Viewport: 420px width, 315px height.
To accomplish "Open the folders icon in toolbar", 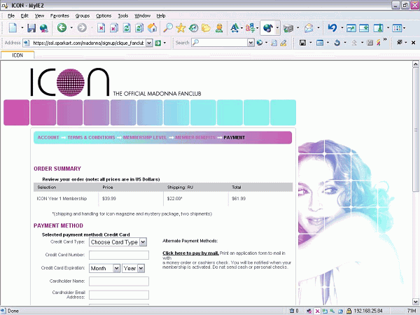I will [206, 28].
